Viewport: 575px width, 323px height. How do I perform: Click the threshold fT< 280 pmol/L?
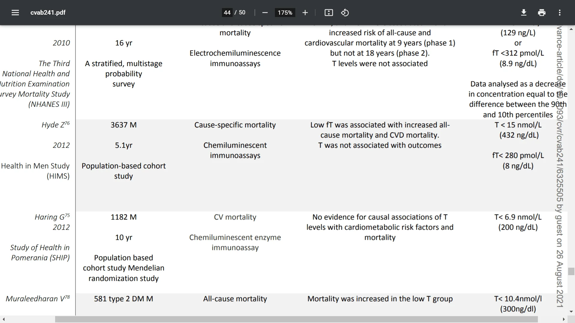(x=518, y=155)
